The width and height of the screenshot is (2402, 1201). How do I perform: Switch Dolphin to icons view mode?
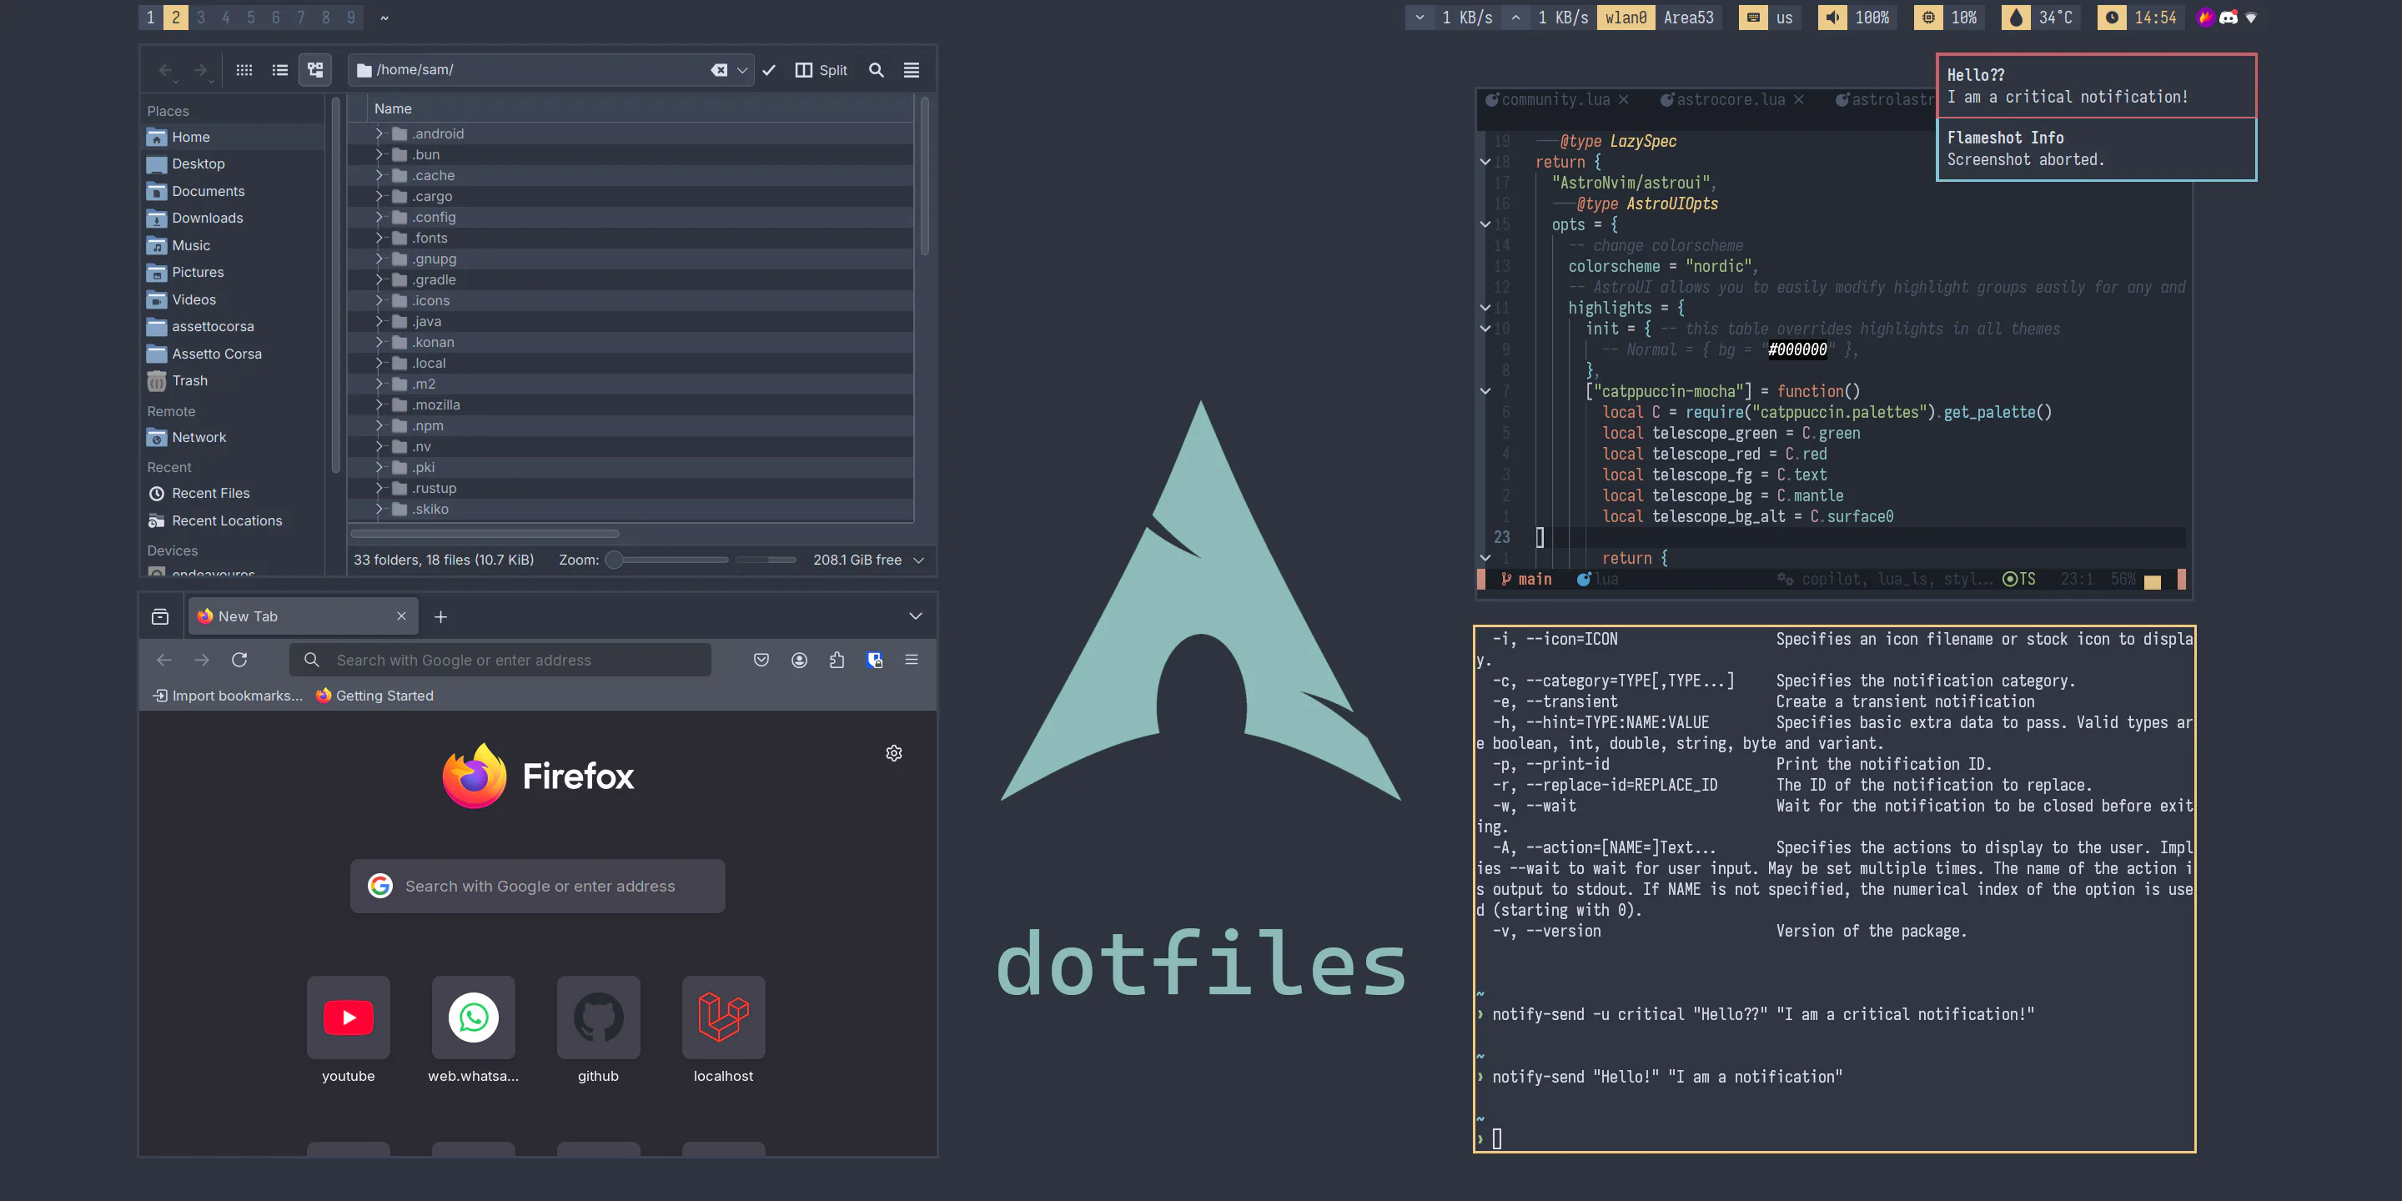point(244,70)
